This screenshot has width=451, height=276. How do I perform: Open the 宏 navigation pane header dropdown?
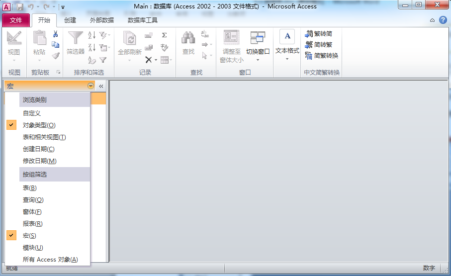pyautogui.click(x=90, y=86)
